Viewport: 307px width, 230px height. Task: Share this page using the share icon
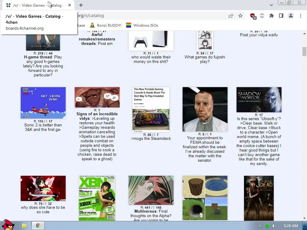(231, 16)
